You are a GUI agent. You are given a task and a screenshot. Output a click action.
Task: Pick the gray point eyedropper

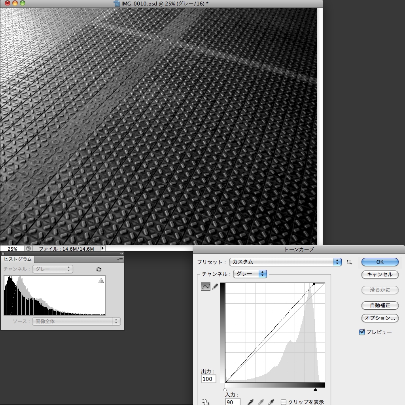pyautogui.click(x=261, y=402)
